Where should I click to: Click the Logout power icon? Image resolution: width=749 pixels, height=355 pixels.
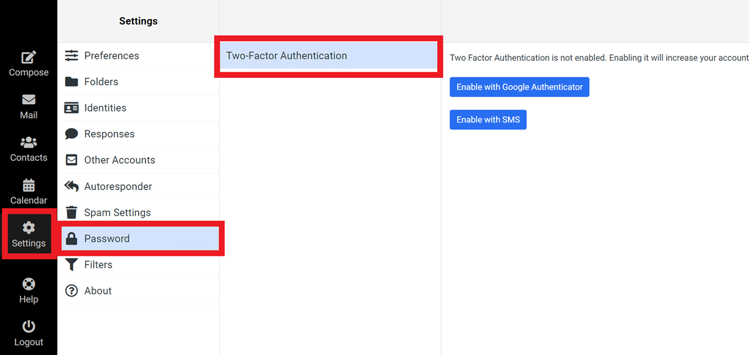click(x=29, y=327)
